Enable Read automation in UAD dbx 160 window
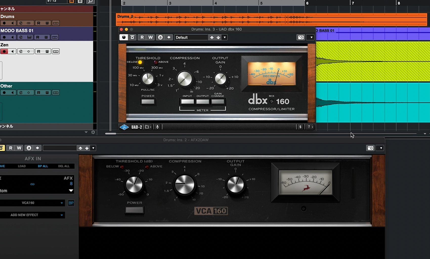The height and width of the screenshot is (259, 430). click(142, 37)
